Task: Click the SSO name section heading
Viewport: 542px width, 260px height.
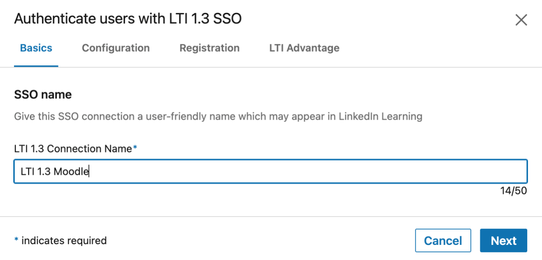Action: point(42,94)
